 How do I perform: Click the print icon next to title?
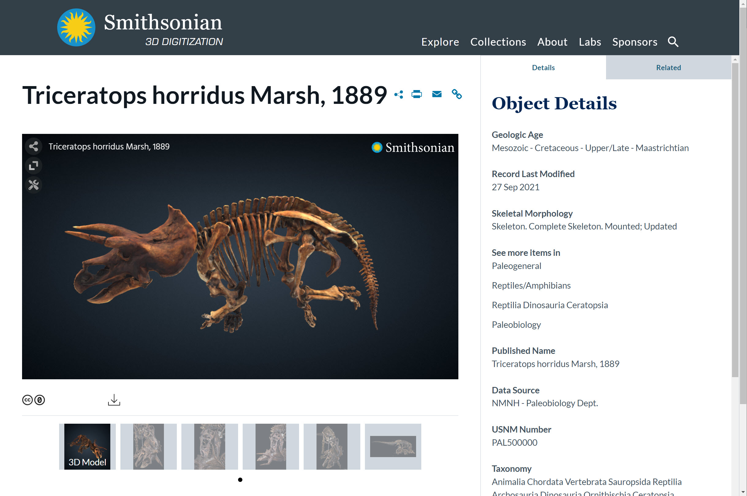pyautogui.click(x=416, y=94)
